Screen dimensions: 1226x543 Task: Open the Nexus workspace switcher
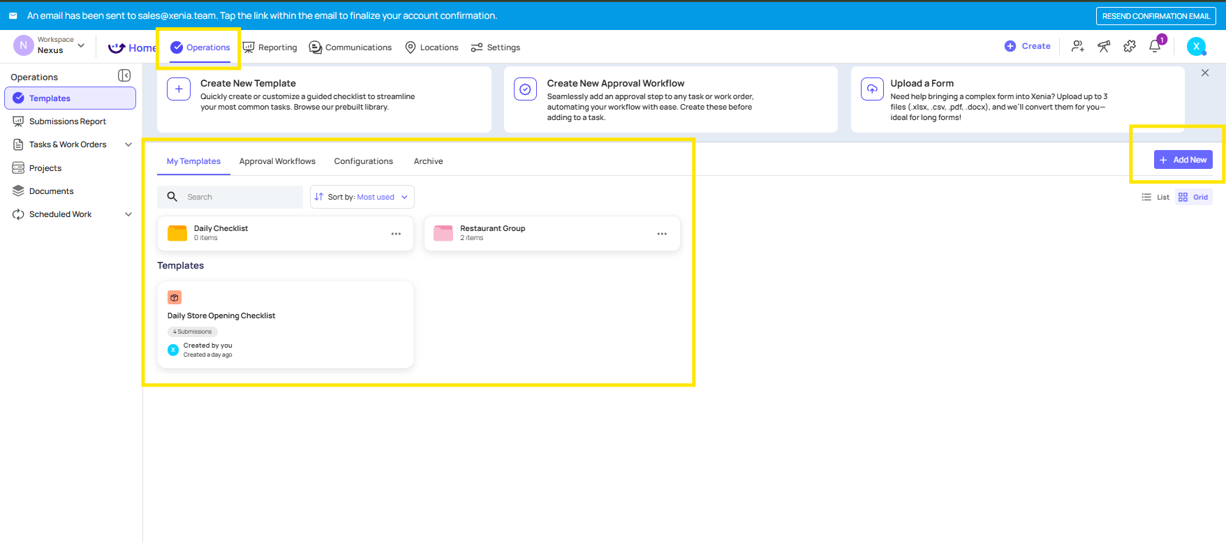(x=50, y=46)
